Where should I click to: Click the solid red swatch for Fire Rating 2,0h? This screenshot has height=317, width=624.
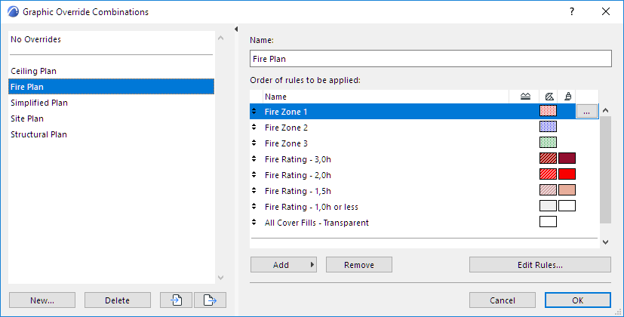pos(567,175)
